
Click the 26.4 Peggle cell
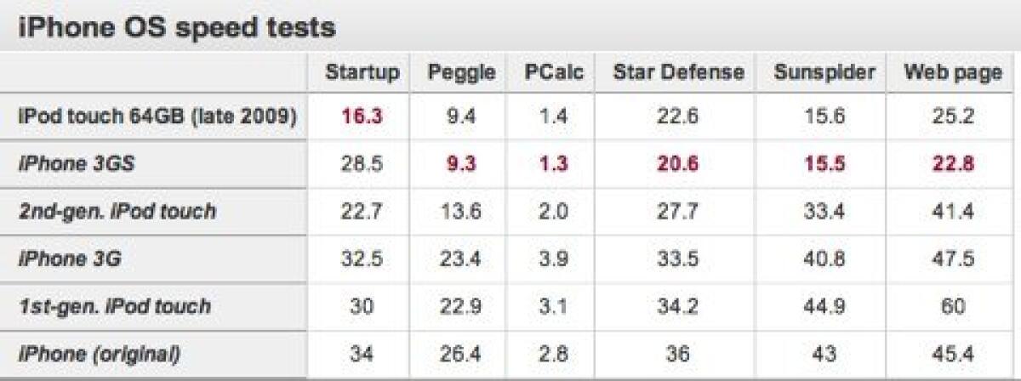pos(462,353)
